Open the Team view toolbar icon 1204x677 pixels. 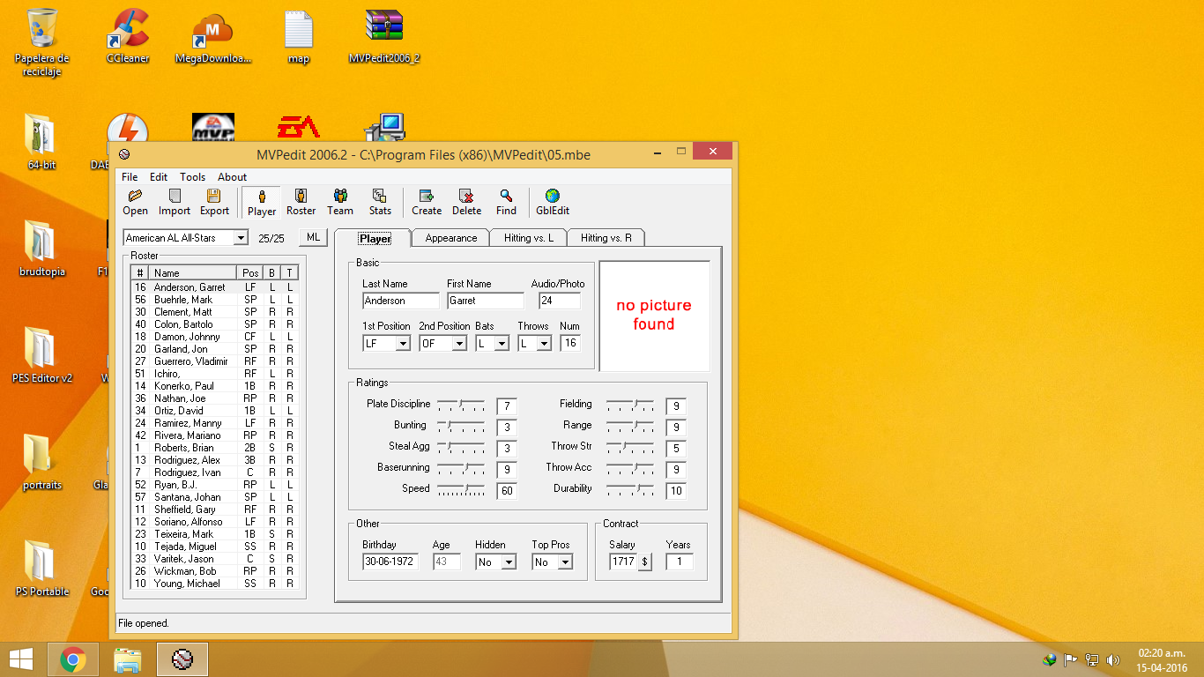(340, 202)
